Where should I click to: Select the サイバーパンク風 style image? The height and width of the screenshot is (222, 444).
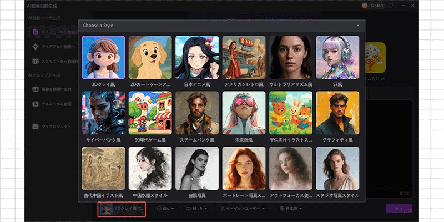click(x=103, y=113)
